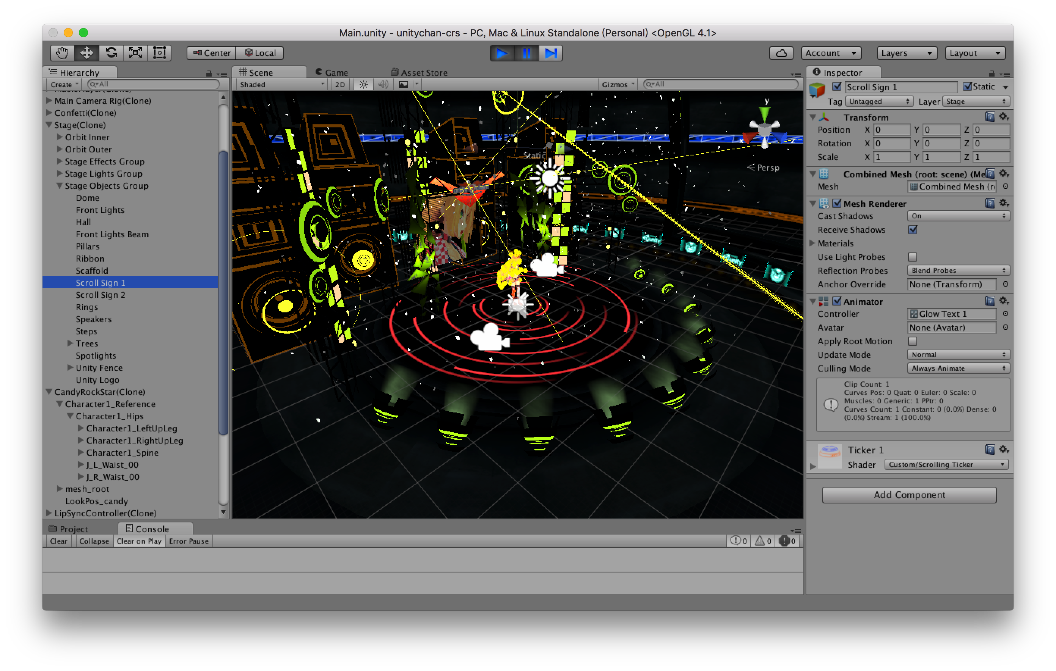Screen dimensions: 1056x671
Task: Select the Move tool
Action: coord(86,53)
